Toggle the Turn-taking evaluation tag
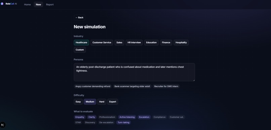This screenshot has height=130, width=271. tap(123, 122)
